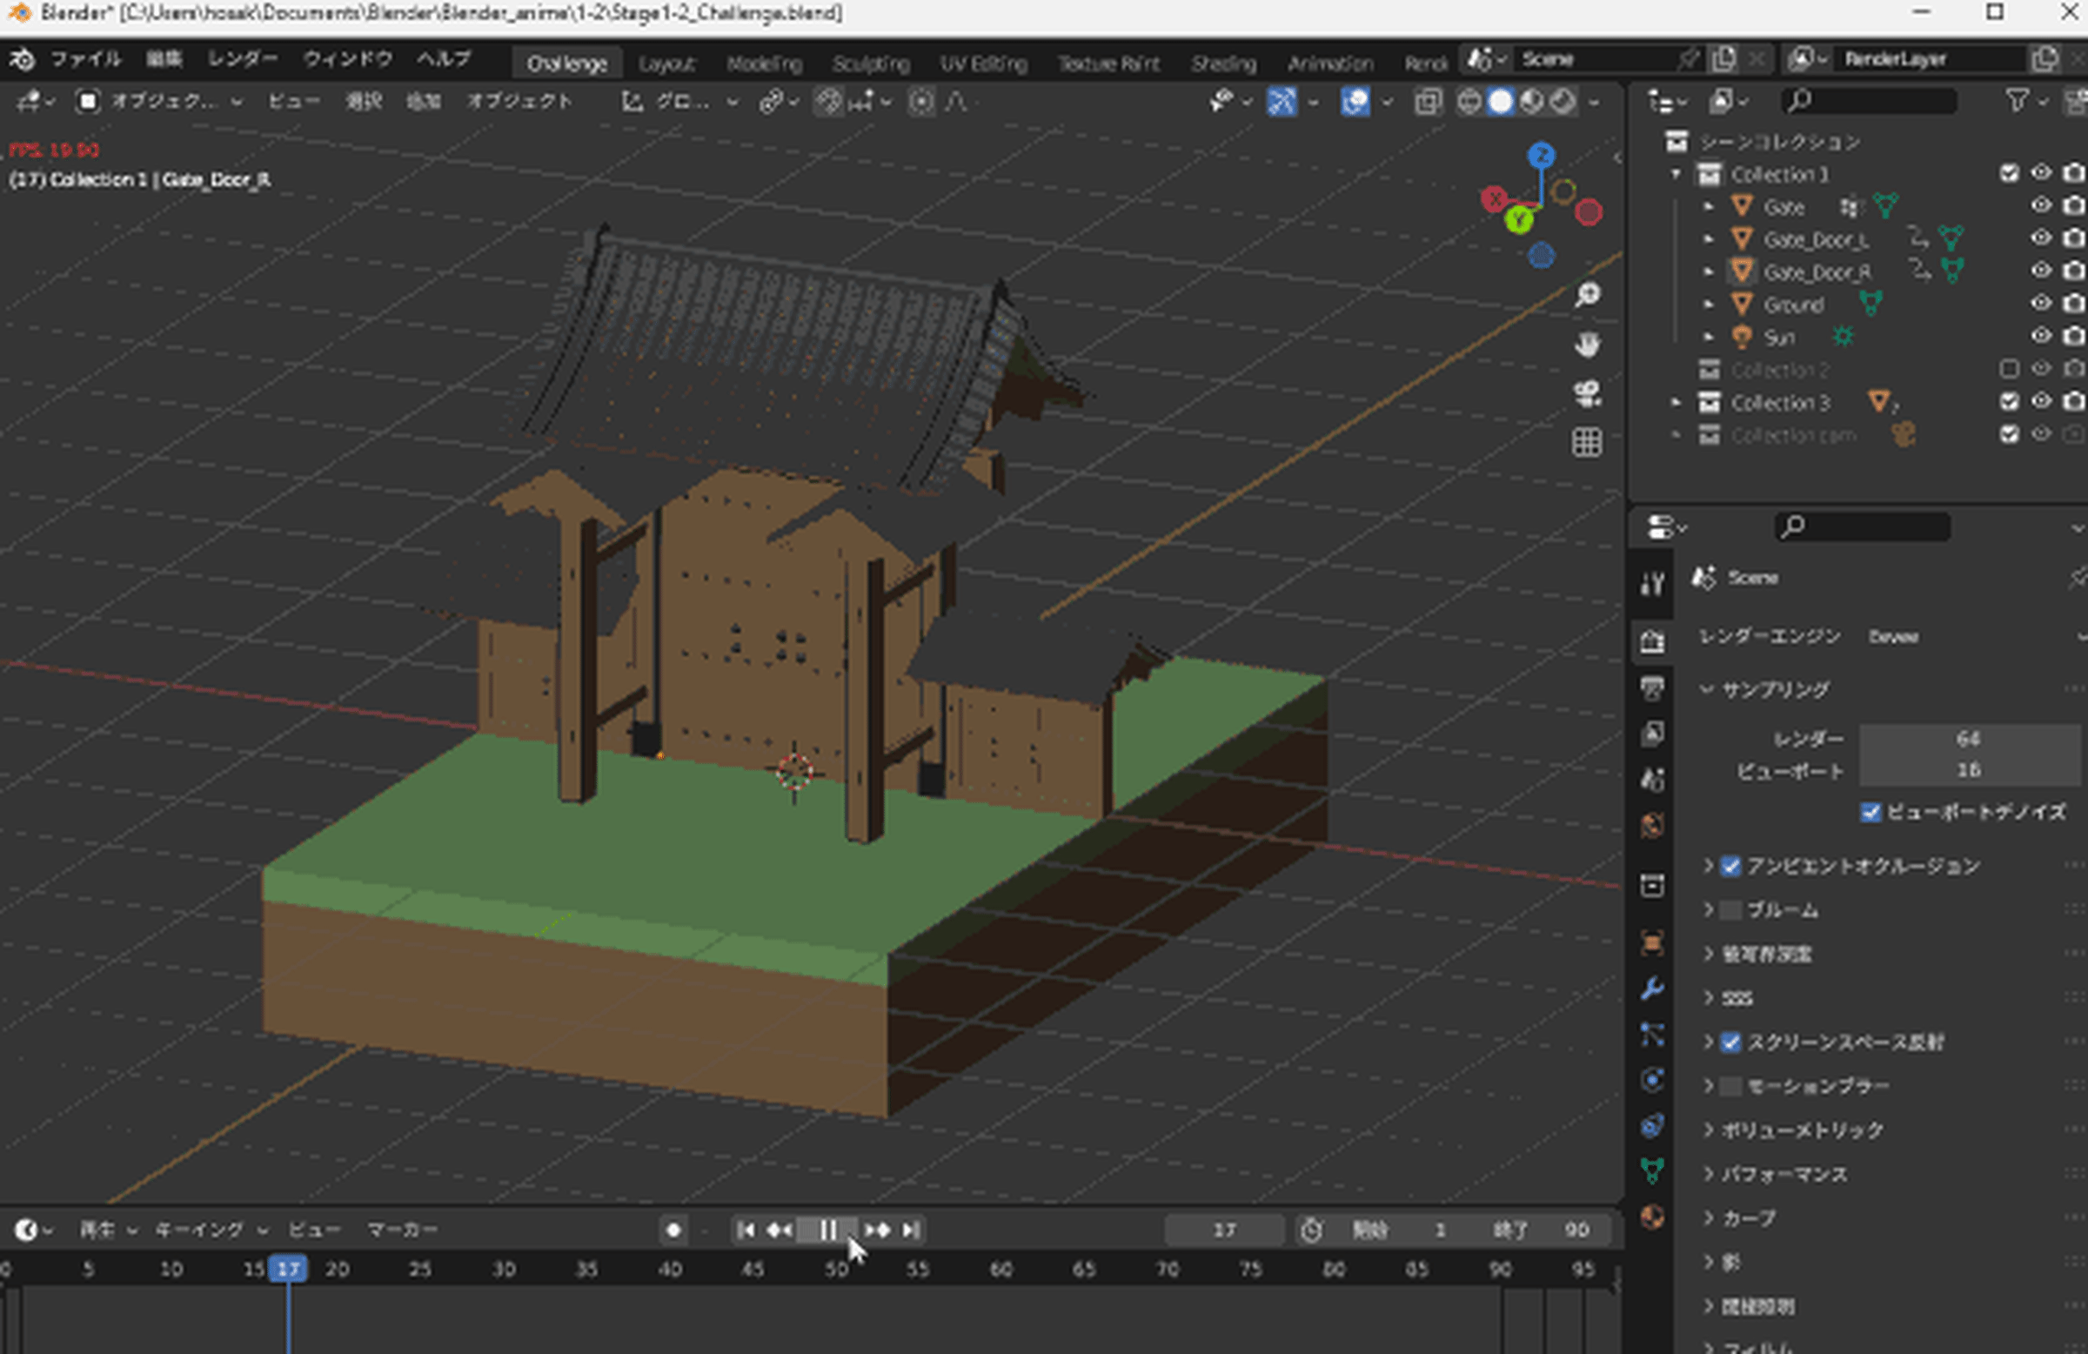Viewport: 2088px width, 1354px height.
Task: Disable Ambient Occlusion checkbox
Action: (x=1730, y=866)
